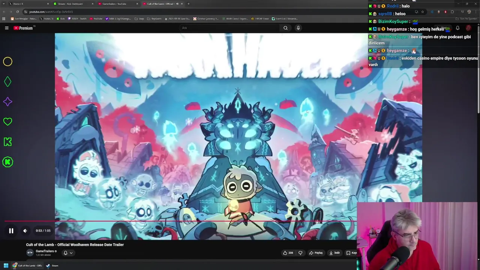Open the YouTube account avatar menu
Screen dimensions: 480x270
pyautogui.click(x=469, y=28)
